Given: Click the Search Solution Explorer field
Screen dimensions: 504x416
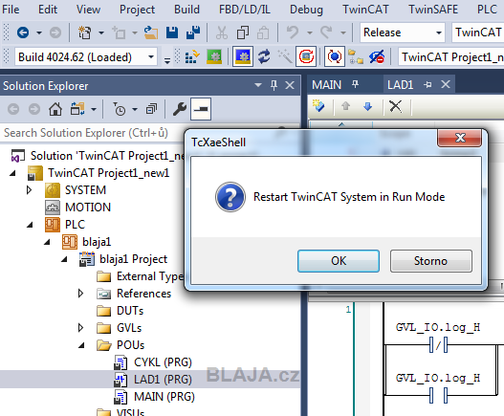Looking at the screenshot, I should coord(92,133).
